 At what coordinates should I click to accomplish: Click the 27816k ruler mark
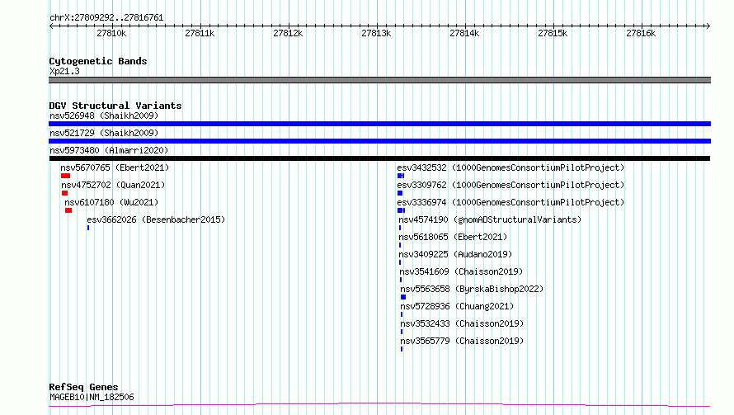641,33
